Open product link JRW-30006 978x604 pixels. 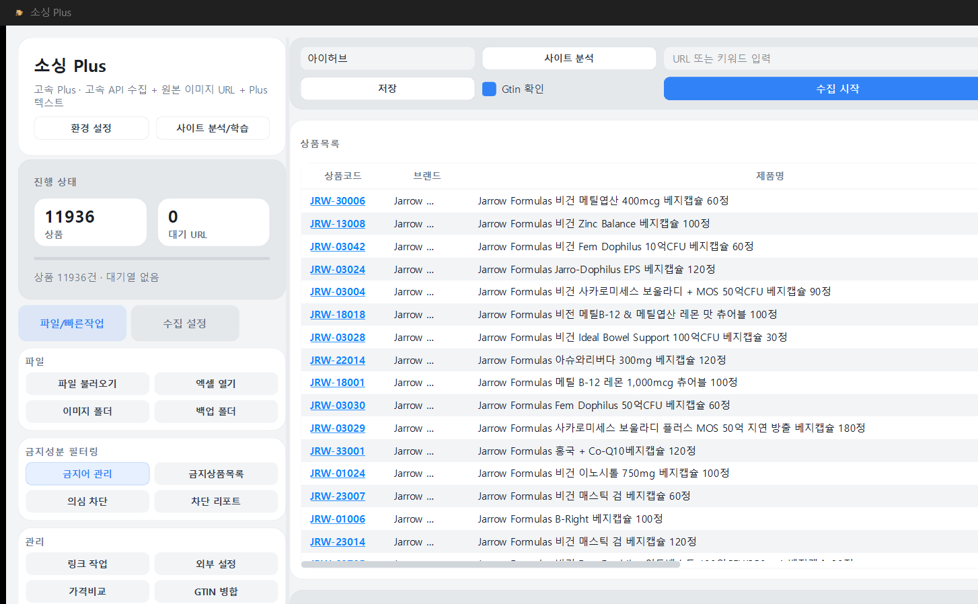[338, 201]
